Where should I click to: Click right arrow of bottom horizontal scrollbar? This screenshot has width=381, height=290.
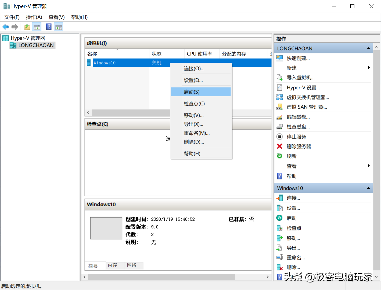coord(268,277)
